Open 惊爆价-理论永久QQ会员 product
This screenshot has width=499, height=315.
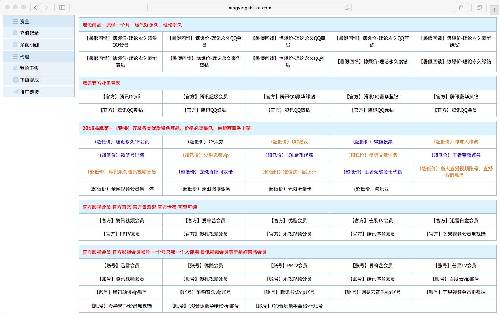click(204, 41)
